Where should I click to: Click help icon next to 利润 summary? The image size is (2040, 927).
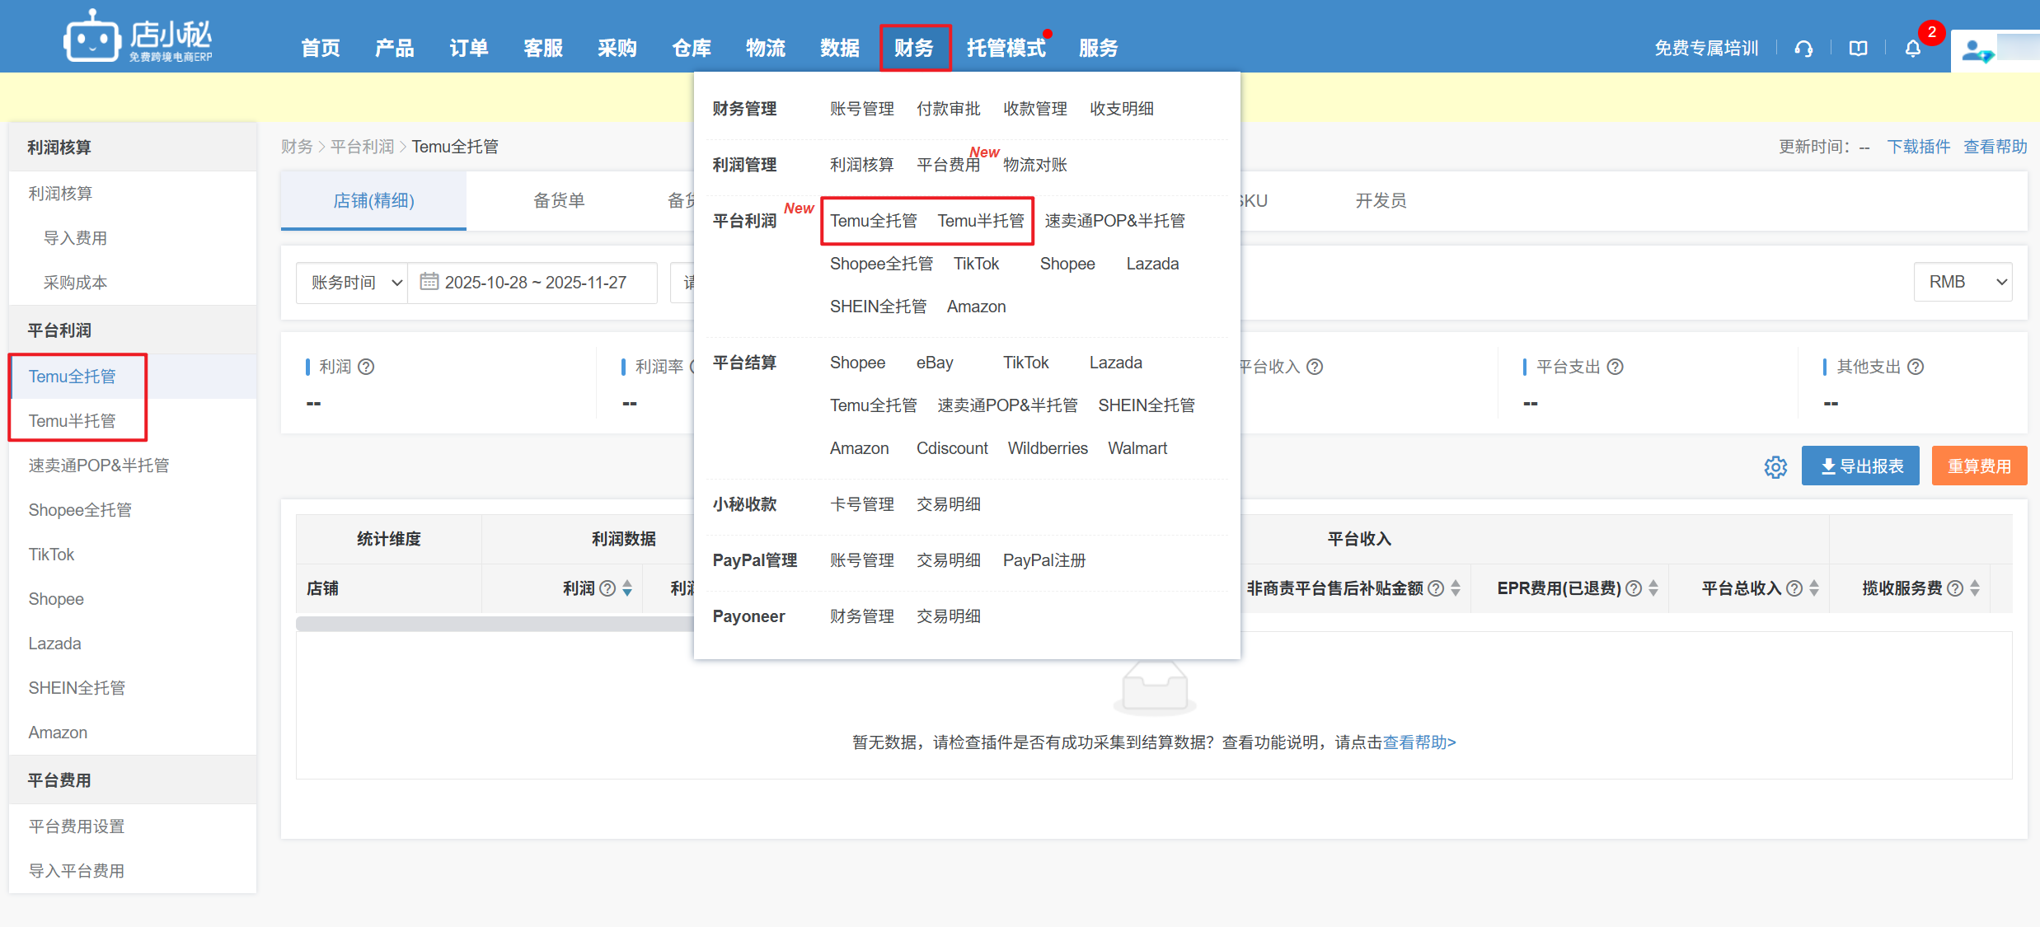tap(367, 367)
